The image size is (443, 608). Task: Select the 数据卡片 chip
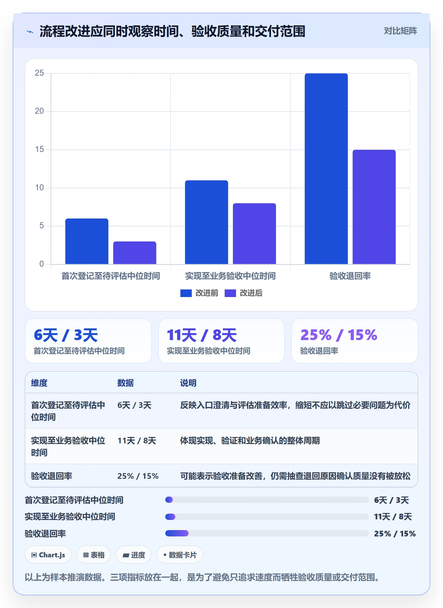click(180, 555)
